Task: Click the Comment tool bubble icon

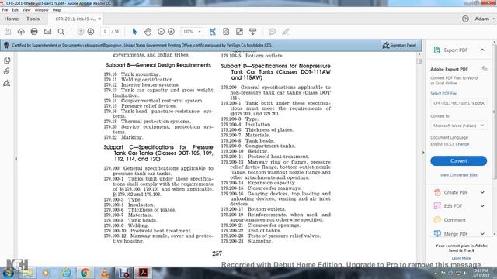Action: tap(437, 220)
